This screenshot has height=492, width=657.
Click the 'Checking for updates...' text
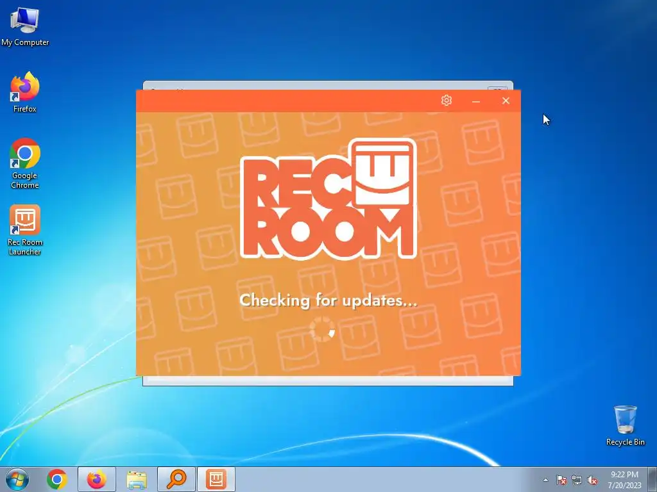coord(328,300)
